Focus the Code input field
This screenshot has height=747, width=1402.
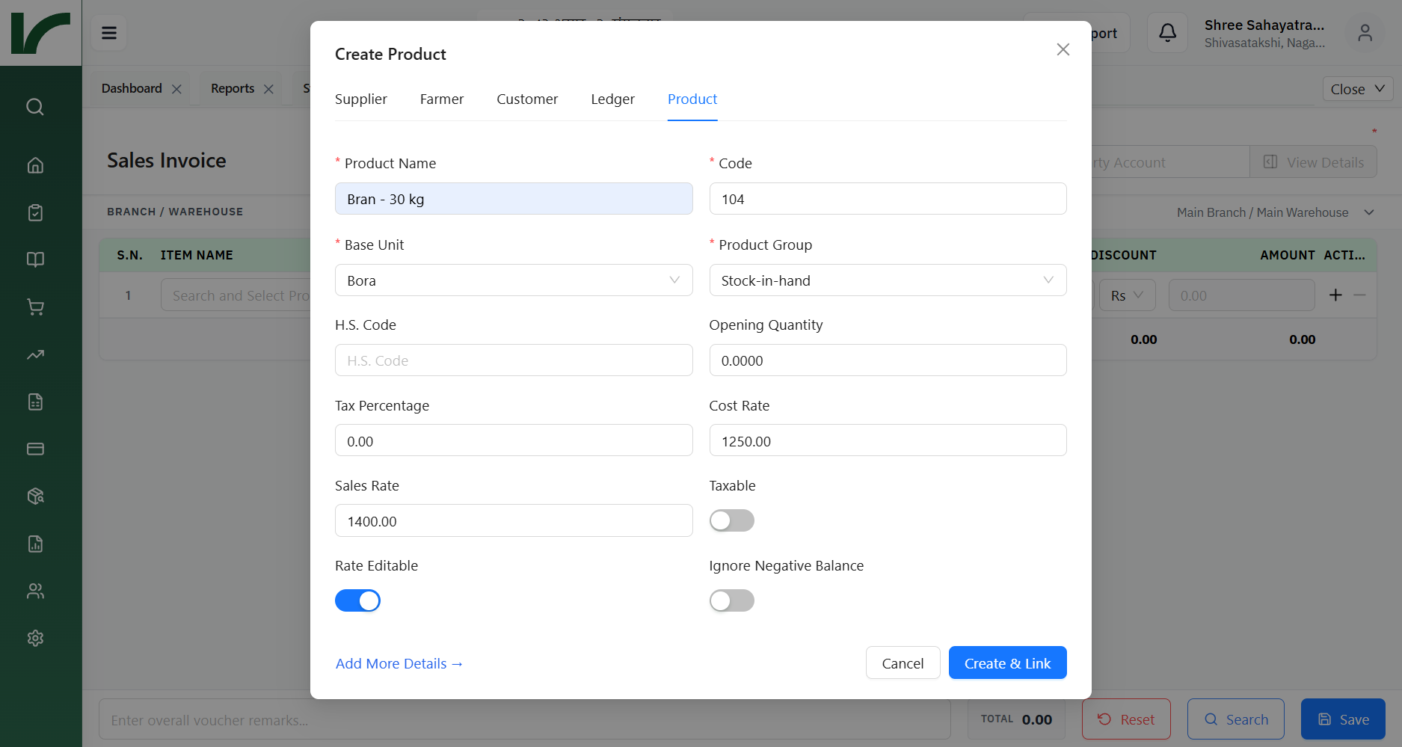pos(888,199)
